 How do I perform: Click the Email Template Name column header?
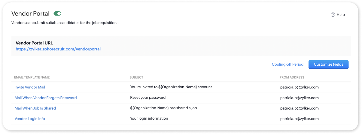(x=32, y=77)
